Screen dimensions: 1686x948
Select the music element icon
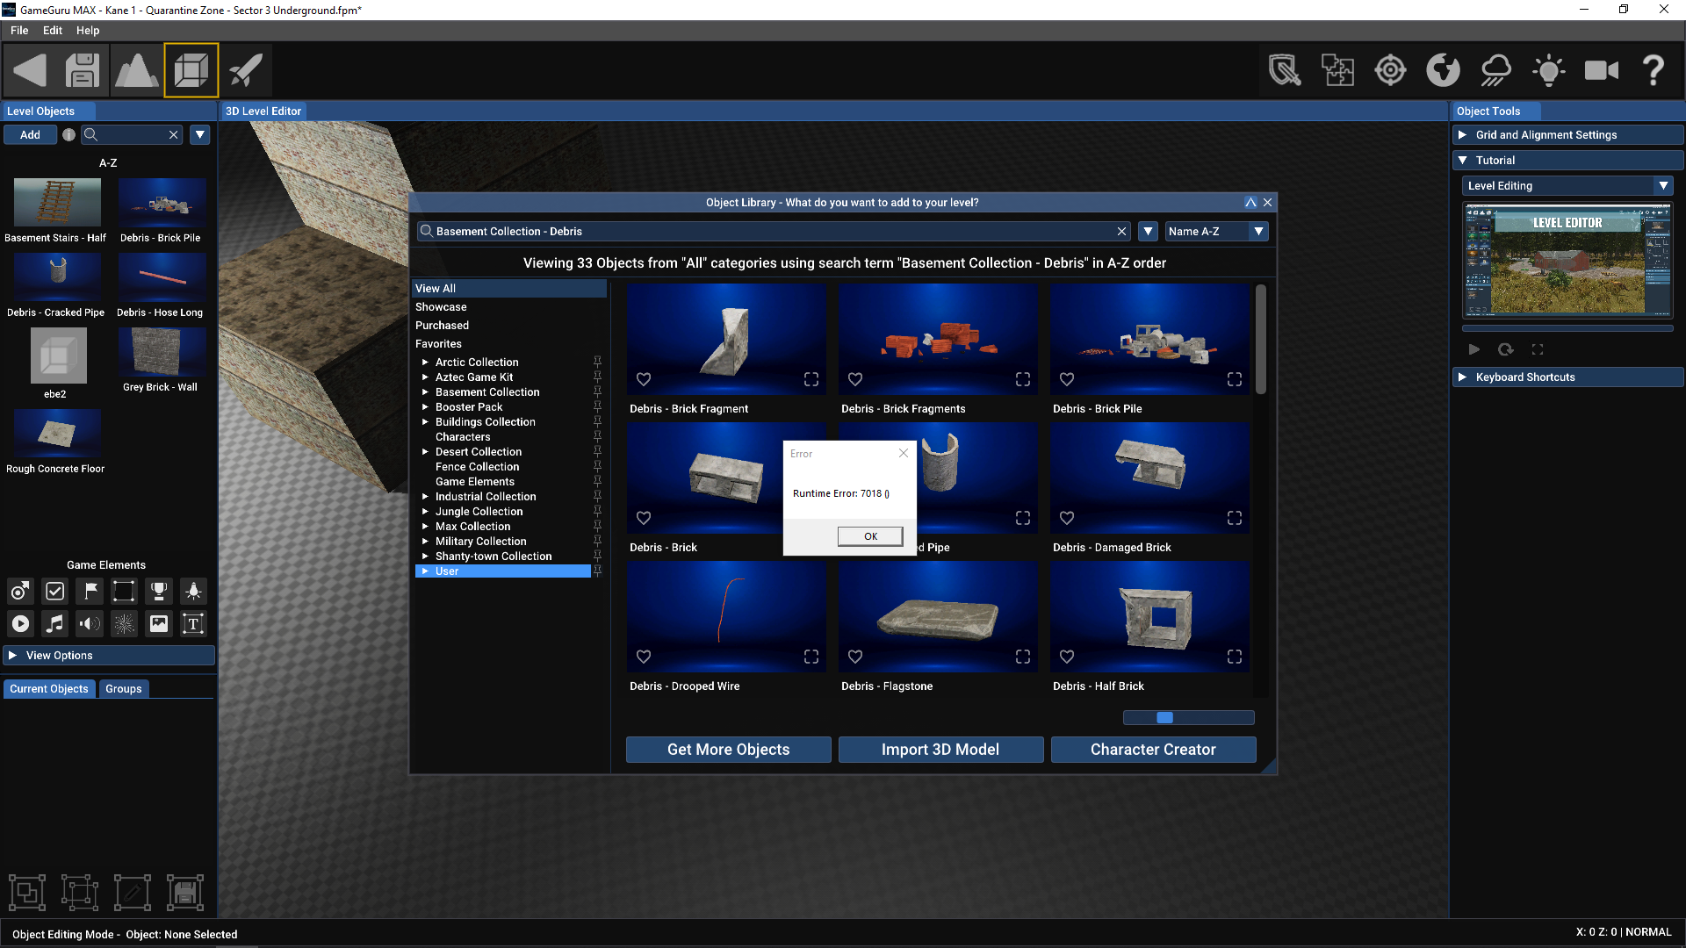[x=54, y=623]
